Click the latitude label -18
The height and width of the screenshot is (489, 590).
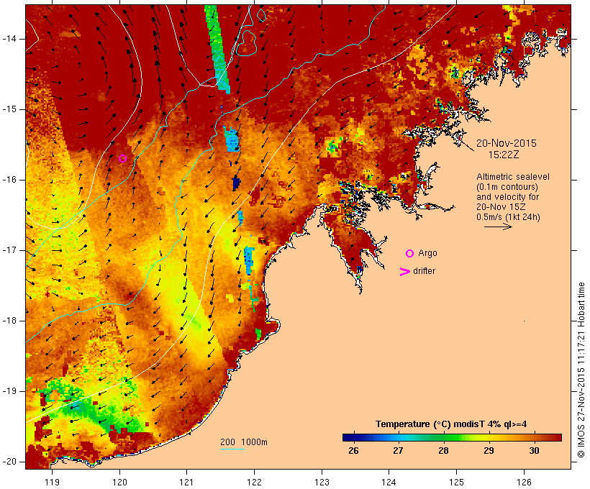tap(9, 321)
